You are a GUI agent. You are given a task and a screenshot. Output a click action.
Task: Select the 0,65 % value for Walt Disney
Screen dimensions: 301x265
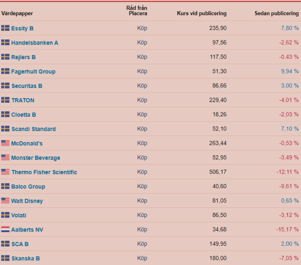click(x=290, y=201)
